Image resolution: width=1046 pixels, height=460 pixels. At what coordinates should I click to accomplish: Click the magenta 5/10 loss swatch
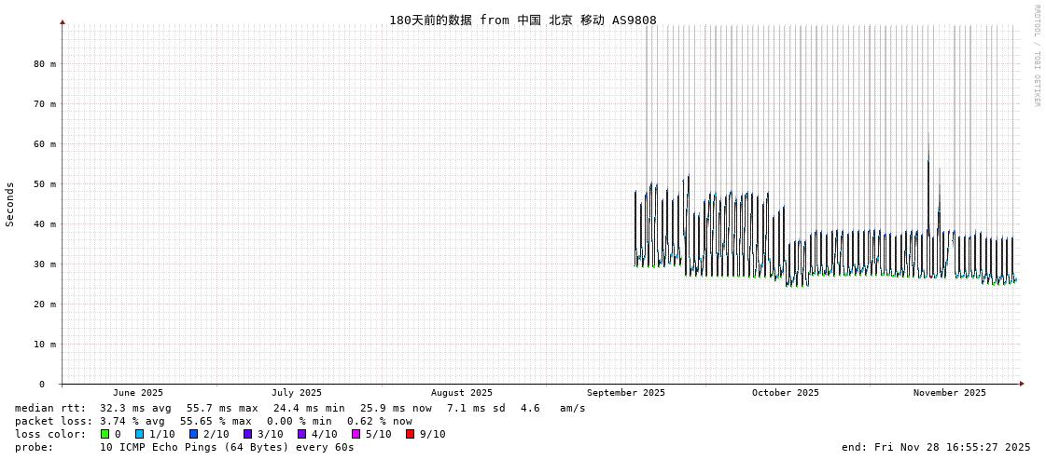356,434
